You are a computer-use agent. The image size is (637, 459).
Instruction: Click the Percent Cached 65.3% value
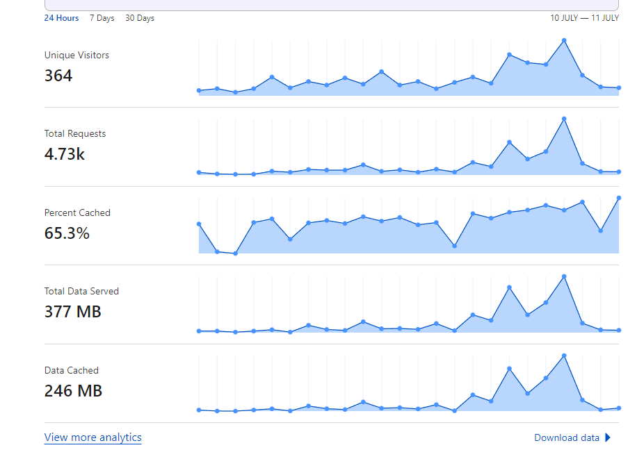[67, 233]
